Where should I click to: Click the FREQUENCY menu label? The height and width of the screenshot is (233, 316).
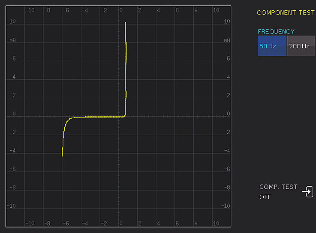point(276,31)
